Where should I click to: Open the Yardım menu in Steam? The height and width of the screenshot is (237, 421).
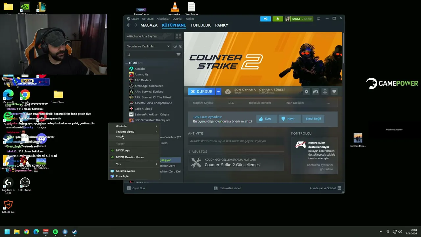coord(189,19)
